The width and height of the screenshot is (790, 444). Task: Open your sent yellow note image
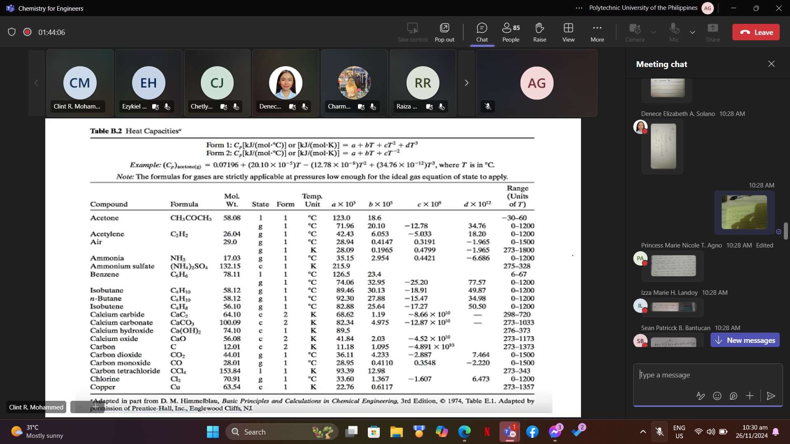coord(744,212)
